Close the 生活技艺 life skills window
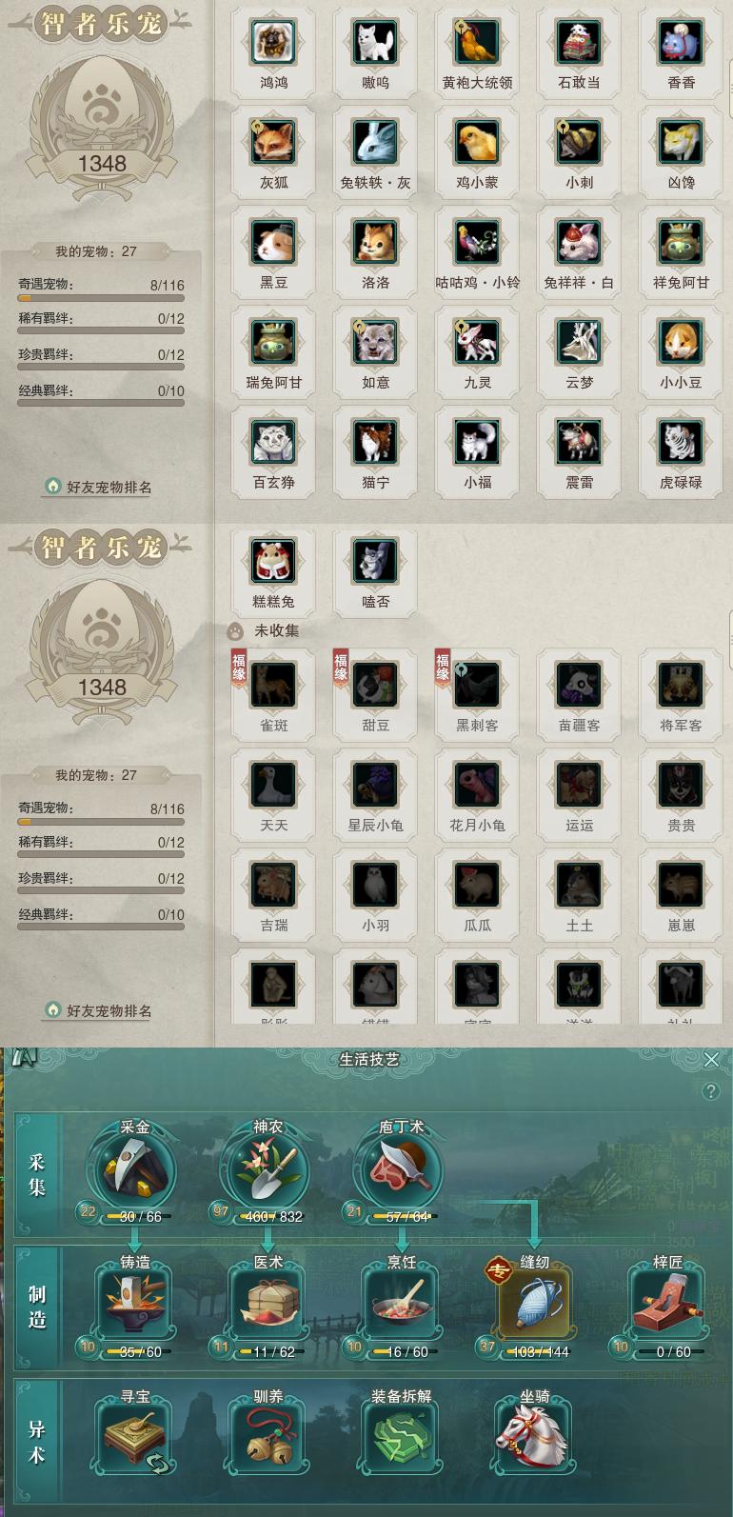733x1517 pixels. [x=711, y=1059]
